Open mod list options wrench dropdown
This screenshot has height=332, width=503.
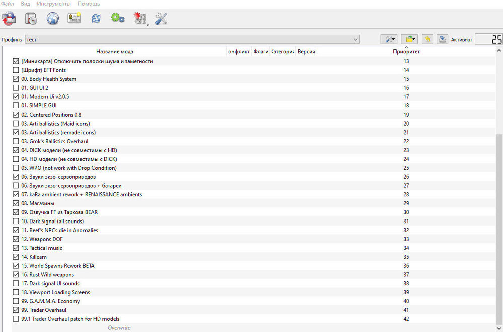389,39
